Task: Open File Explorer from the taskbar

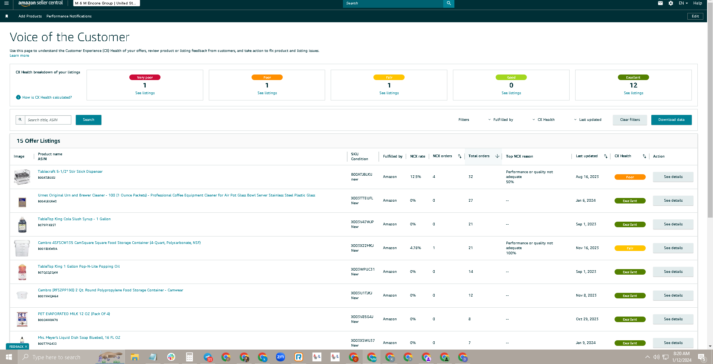Action: point(135,357)
